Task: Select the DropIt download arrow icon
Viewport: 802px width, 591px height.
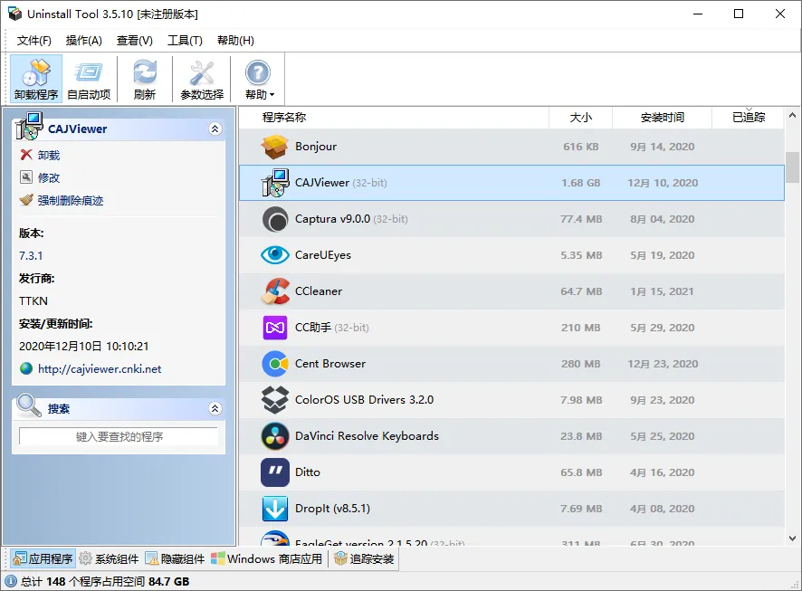Action: [x=274, y=508]
